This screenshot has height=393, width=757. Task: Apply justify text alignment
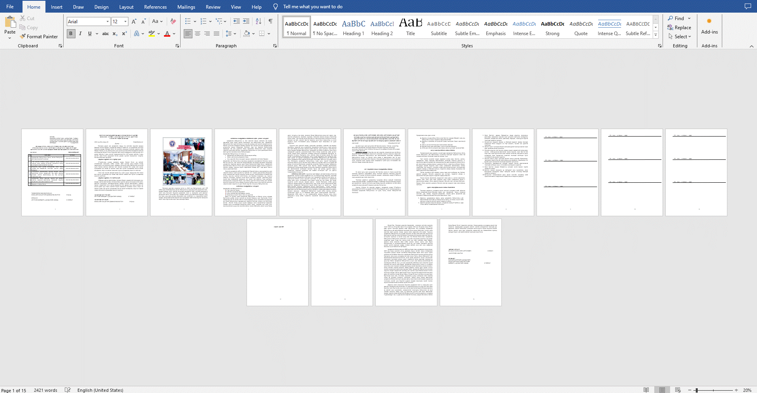(x=217, y=34)
